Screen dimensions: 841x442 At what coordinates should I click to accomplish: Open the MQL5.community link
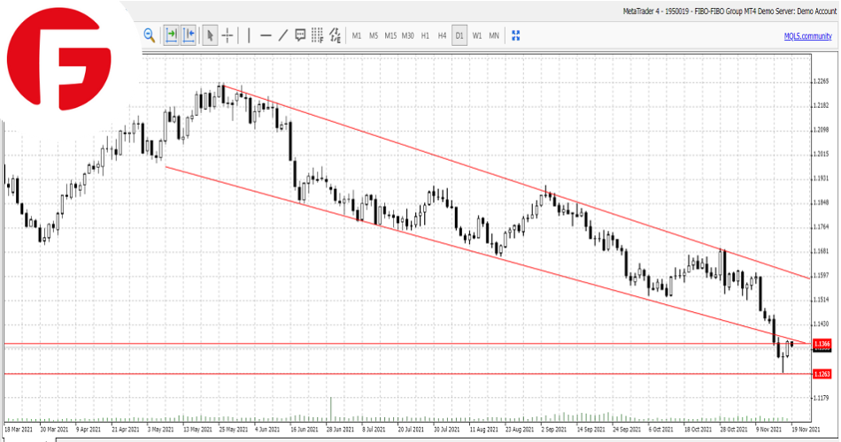(807, 36)
